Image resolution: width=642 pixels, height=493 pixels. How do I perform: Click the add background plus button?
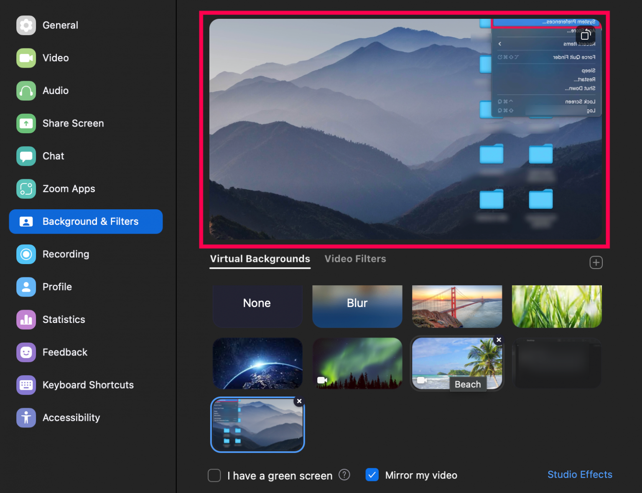click(x=596, y=262)
